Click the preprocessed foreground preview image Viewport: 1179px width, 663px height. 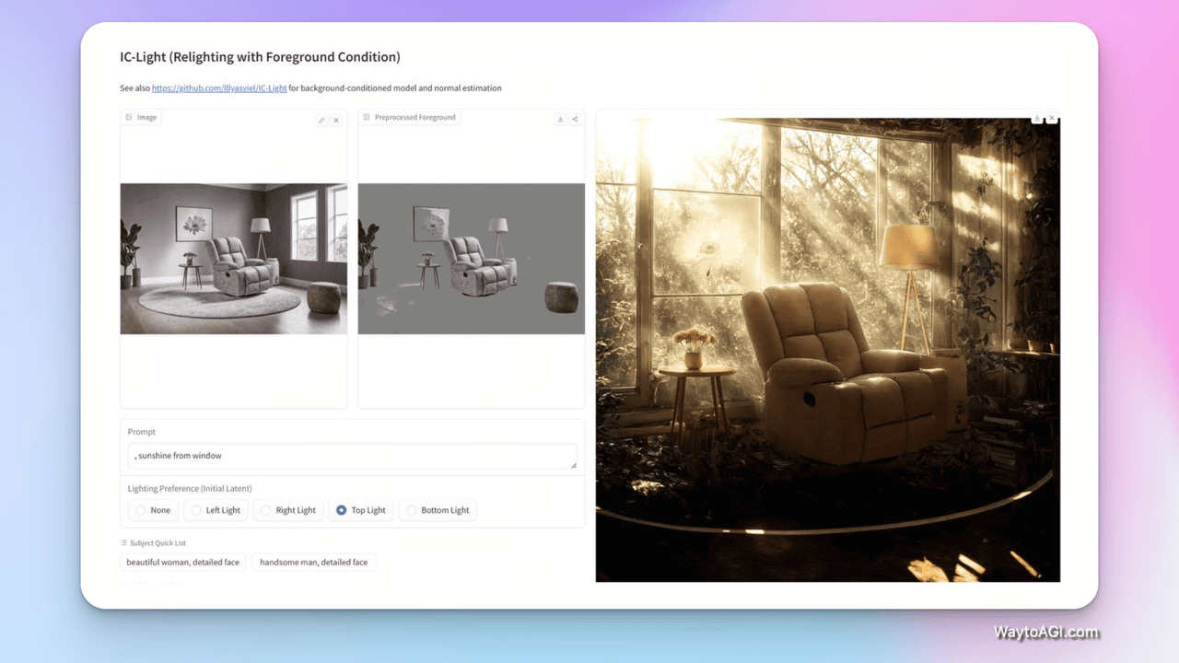click(471, 259)
